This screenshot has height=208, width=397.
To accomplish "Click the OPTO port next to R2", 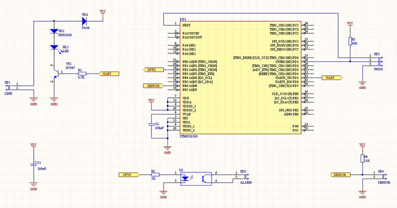I will pos(129,174).
